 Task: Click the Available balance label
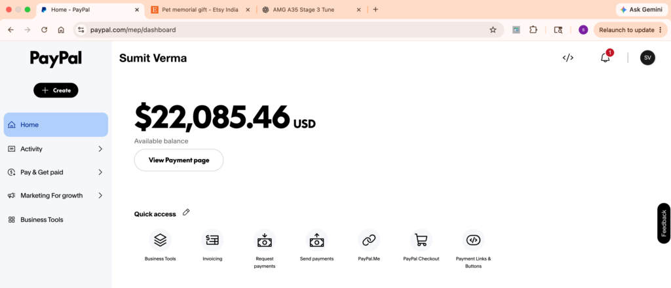(x=161, y=141)
